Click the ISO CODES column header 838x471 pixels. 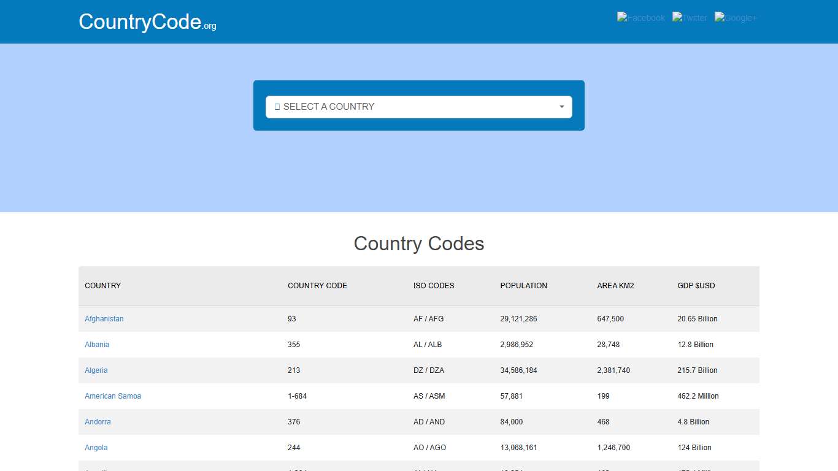tap(434, 286)
